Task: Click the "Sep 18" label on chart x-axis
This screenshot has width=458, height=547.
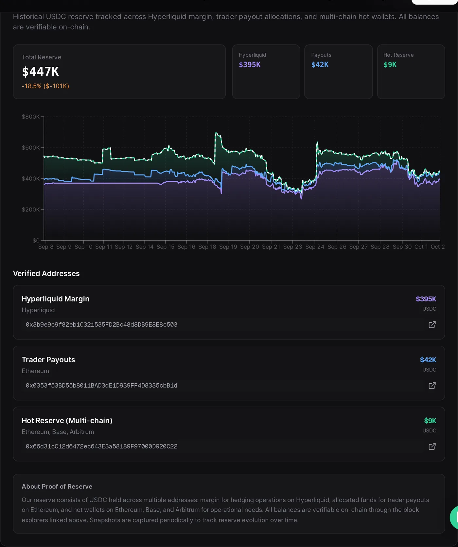Action: (x=207, y=247)
